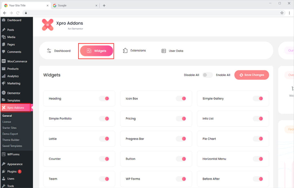Toggle the Progress Bar widget switch

(181, 139)
